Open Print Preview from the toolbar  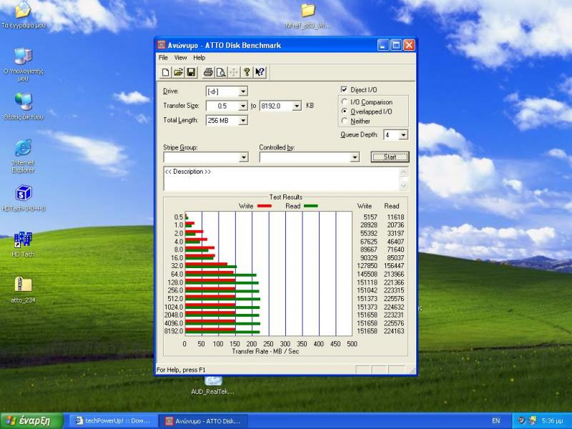(x=221, y=72)
